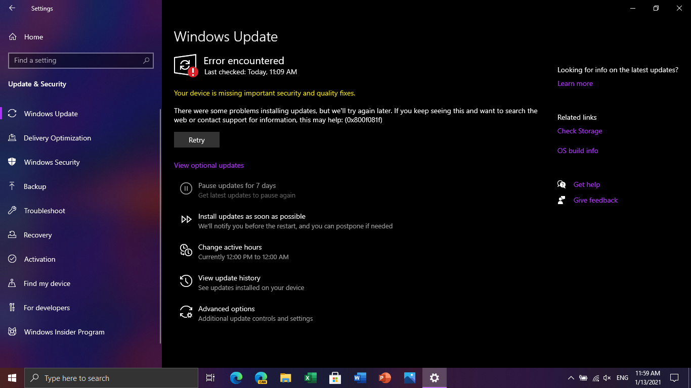Click the Give feedback link
Image resolution: width=691 pixels, height=388 pixels.
[595, 200]
